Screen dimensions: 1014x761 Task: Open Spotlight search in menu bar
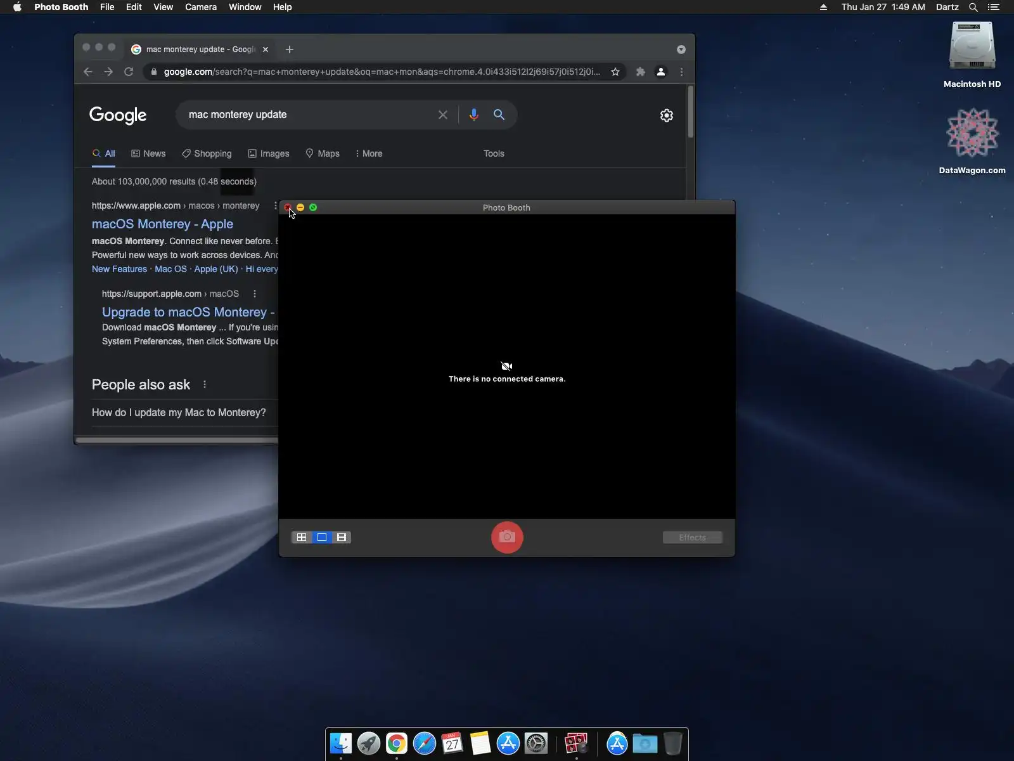coord(973,7)
